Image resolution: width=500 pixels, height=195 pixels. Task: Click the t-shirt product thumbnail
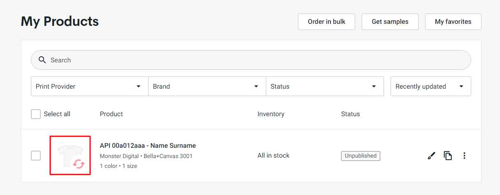tap(70, 156)
